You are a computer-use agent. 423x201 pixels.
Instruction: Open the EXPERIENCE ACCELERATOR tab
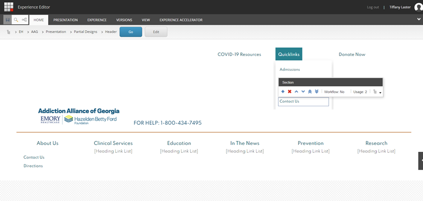(181, 20)
